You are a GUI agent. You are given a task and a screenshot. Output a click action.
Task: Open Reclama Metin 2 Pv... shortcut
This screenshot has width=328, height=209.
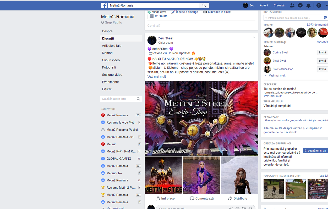tap(121, 188)
